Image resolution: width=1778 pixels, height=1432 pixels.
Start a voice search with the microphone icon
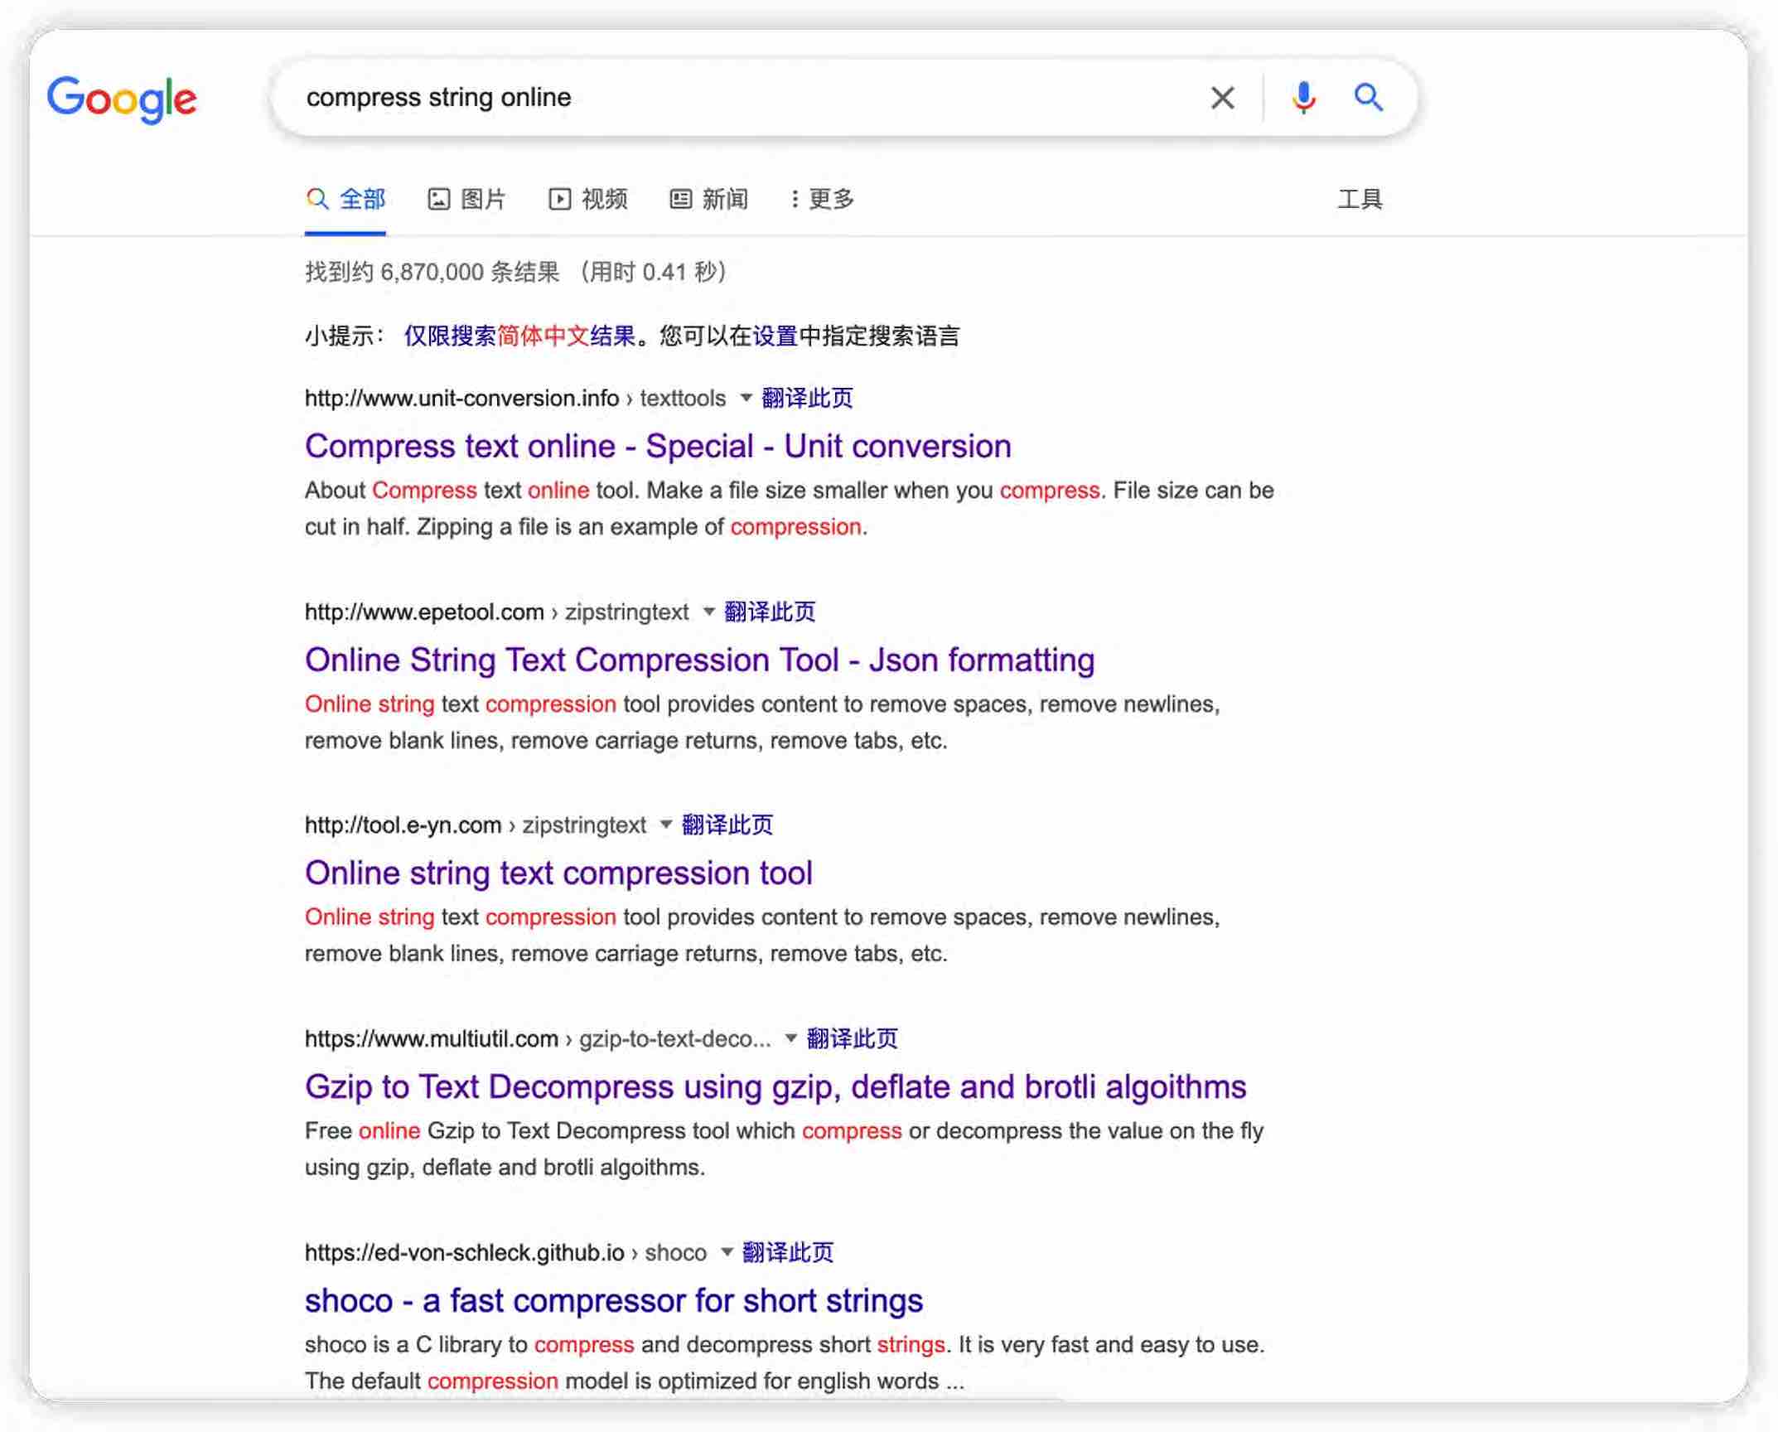[x=1303, y=97]
